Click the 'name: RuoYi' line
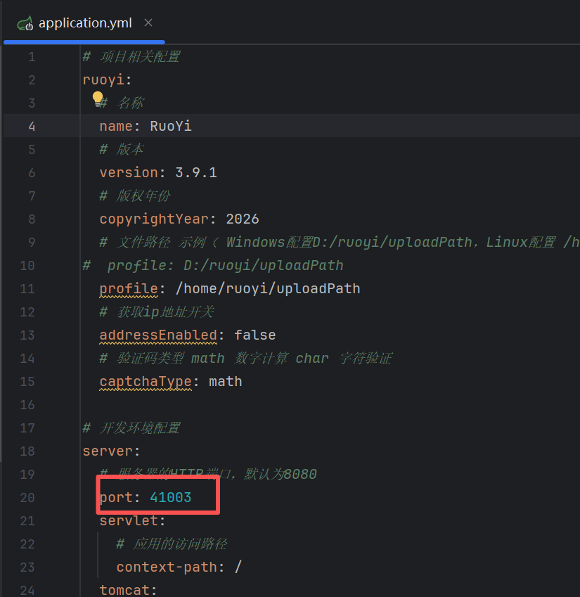 [146, 127]
